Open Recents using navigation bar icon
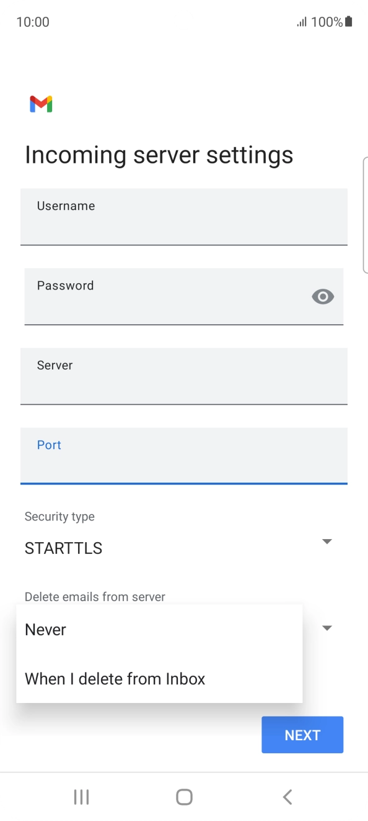 [81, 797]
